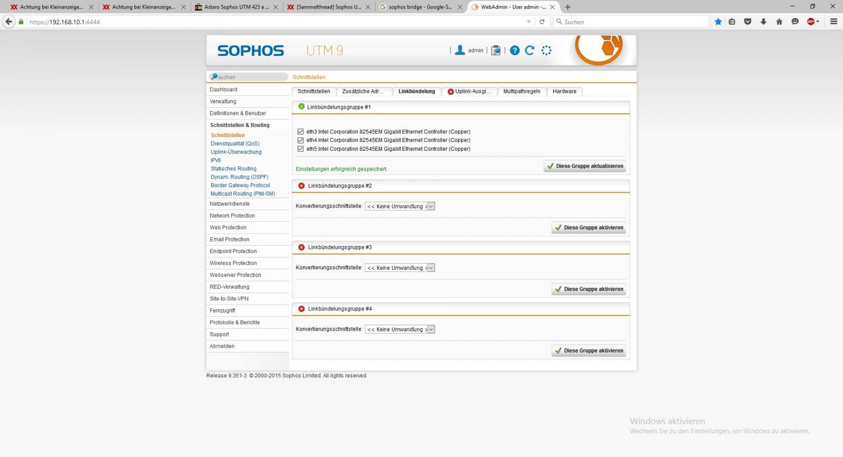
Task: Expand the Netzwerkdienste menu
Action: 248,204
